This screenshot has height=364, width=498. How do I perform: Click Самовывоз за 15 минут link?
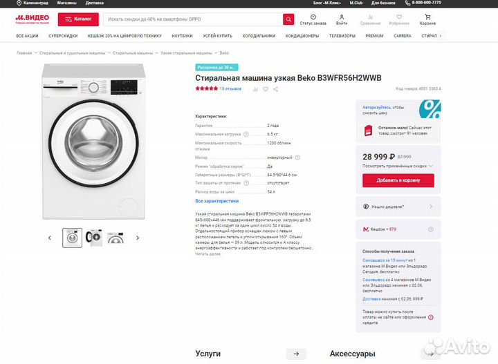point(385,260)
